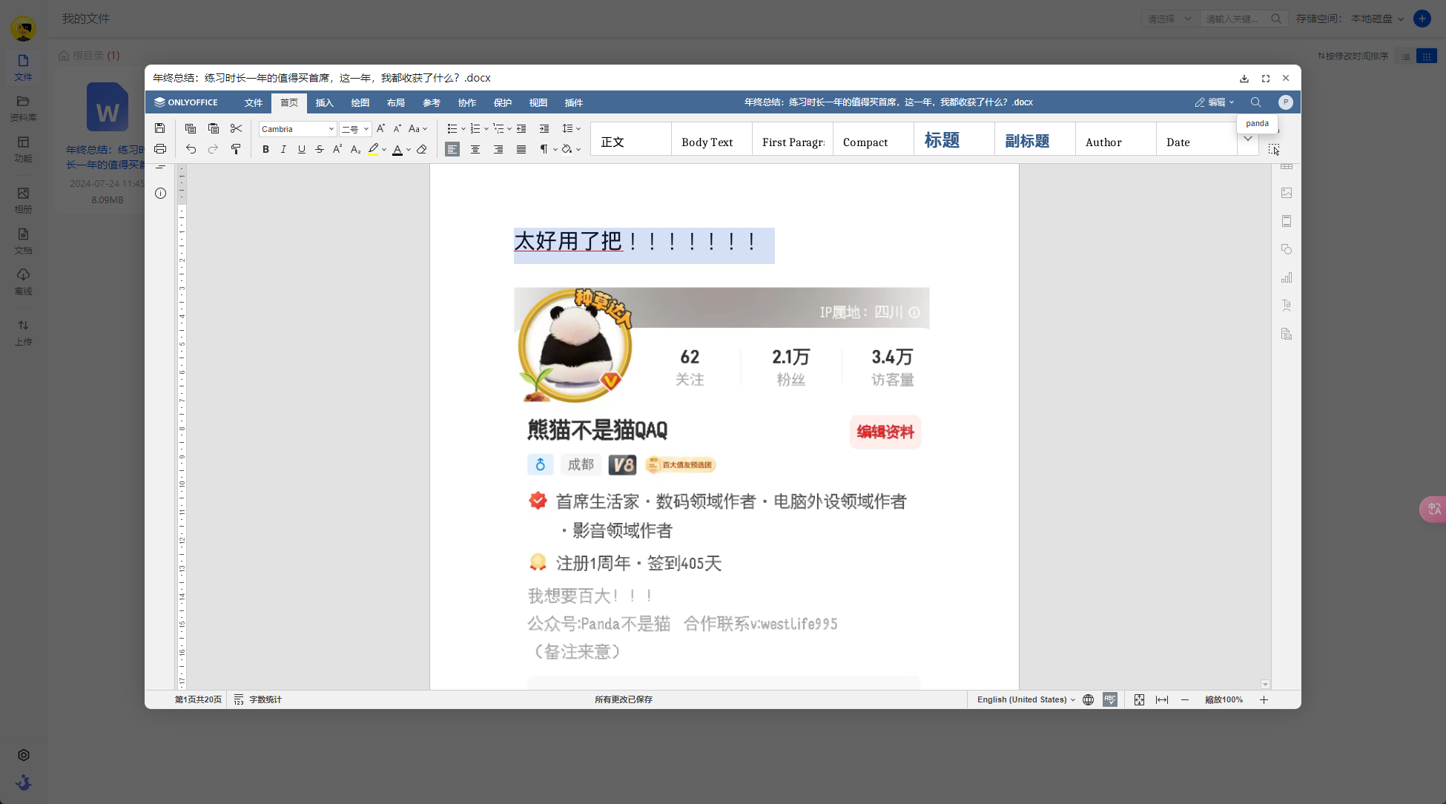
Task: Click the paste icon
Action: point(214,128)
